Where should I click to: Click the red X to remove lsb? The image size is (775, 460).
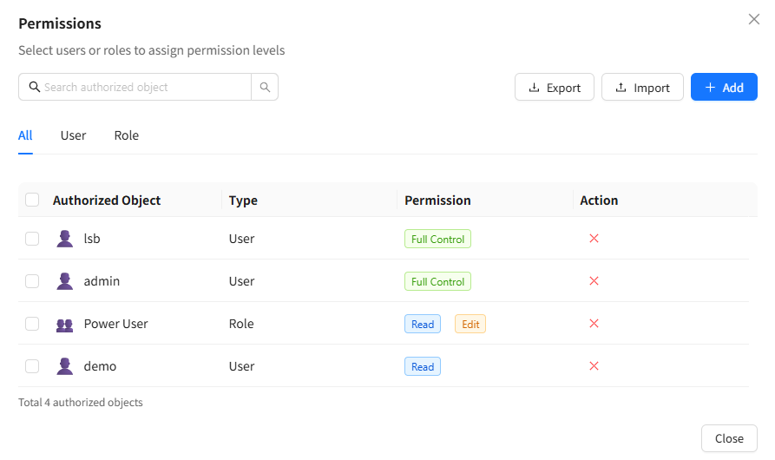[x=594, y=239]
